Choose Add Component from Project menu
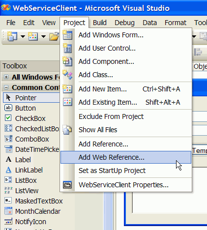The width and height of the screenshot is (207, 230). (126, 61)
